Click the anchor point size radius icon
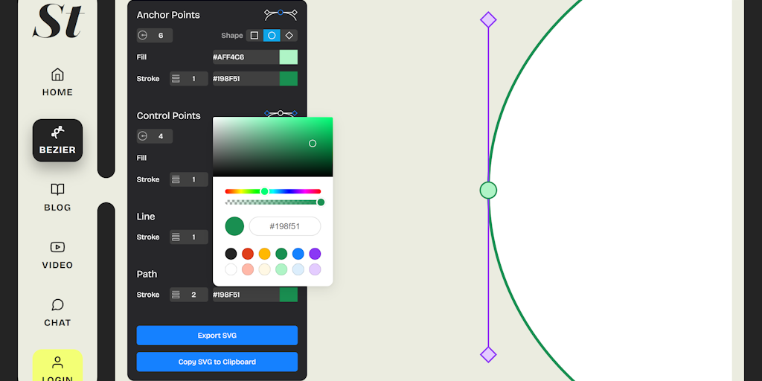Viewport: 762px width, 381px height. 142,36
